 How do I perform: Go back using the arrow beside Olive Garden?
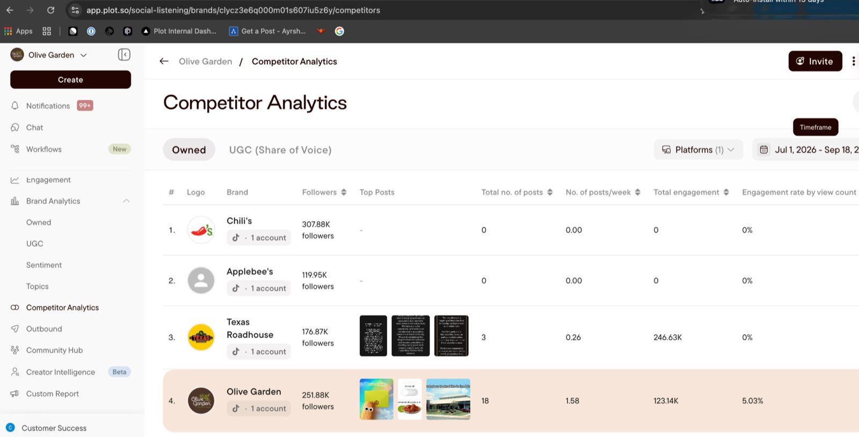tap(164, 61)
